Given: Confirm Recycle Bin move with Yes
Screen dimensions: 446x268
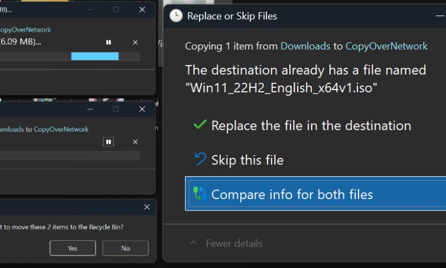Looking at the screenshot, I should [73, 248].
